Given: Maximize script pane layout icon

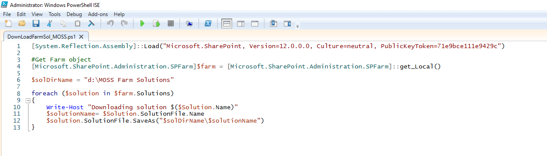Looking at the screenshot, I should click(x=254, y=23).
